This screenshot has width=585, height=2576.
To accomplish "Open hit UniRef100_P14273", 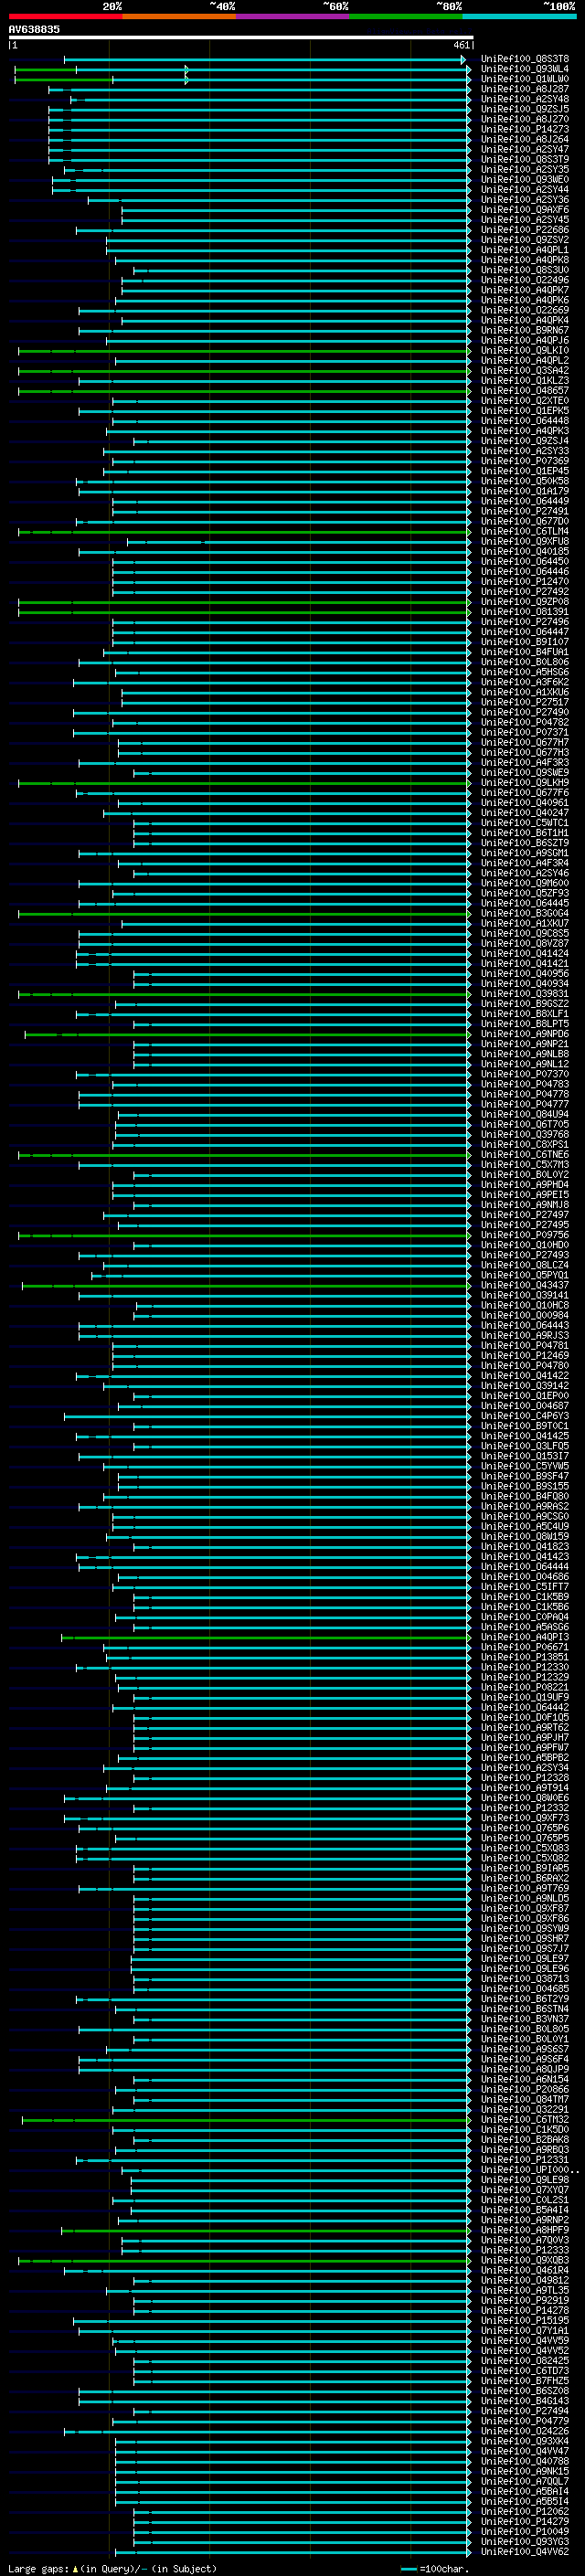I will 524,129.
